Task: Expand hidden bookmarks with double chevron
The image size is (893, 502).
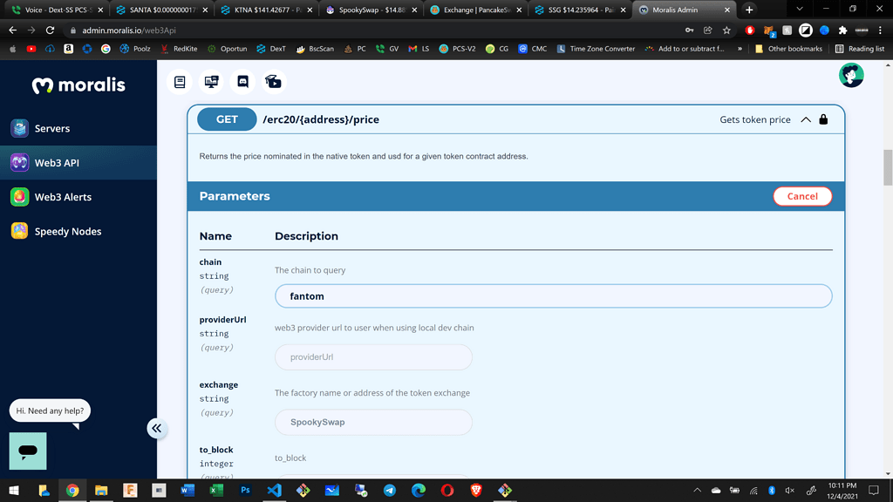Action: pos(740,49)
